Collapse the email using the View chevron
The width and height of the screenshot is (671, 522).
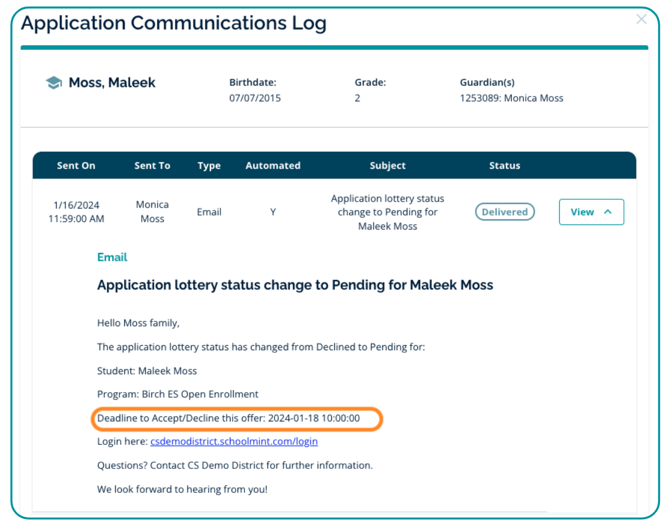(x=608, y=212)
